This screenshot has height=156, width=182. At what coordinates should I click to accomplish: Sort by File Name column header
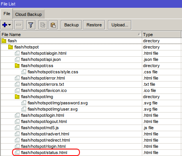click(71, 35)
